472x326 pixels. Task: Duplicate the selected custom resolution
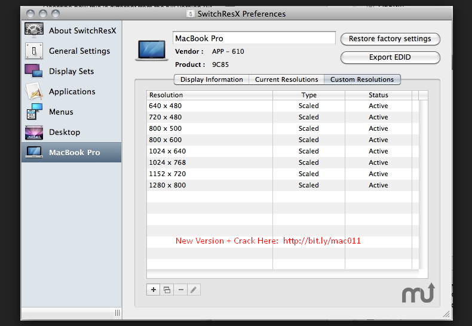point(167,290)
